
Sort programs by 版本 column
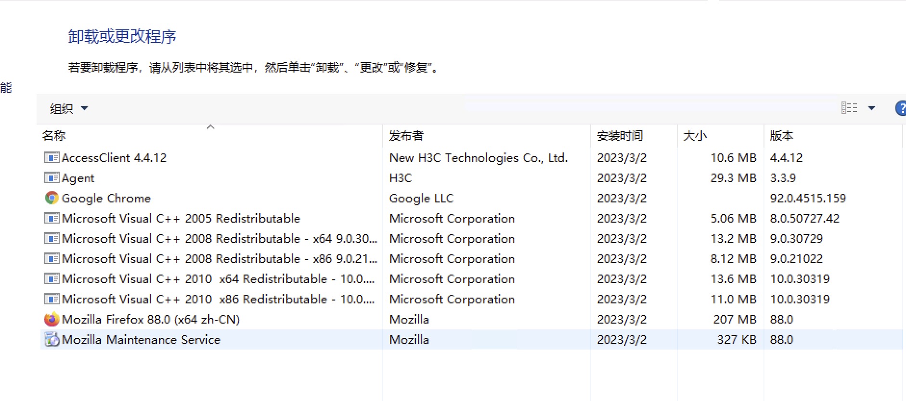point(781,136)
